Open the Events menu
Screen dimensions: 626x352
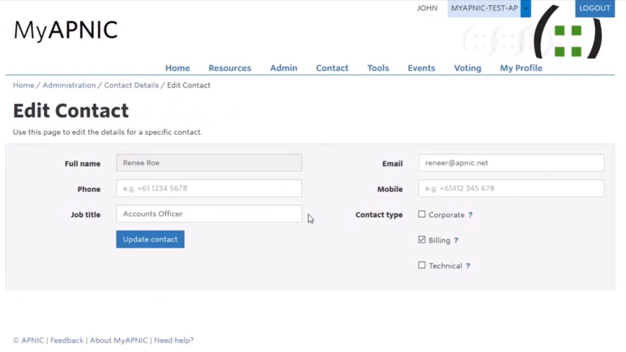(x=422, y=68)
